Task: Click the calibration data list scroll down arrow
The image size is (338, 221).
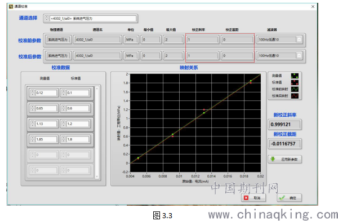Action: pos(97,177)
